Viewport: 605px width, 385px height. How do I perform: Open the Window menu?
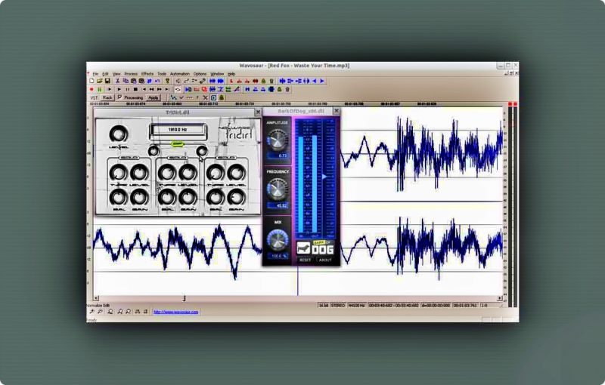click(217, 73)
